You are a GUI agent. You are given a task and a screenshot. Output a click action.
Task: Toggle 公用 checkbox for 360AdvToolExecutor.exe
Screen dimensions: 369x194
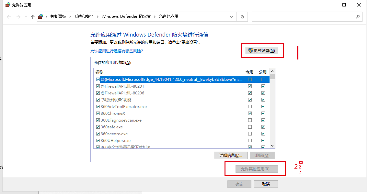click(x=263, y=107)
